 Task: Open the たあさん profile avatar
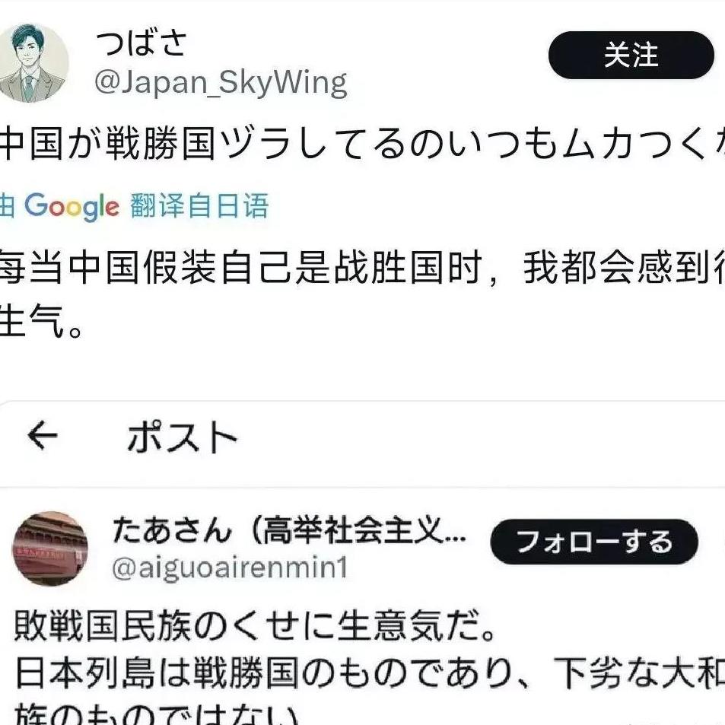click(49, 549)
